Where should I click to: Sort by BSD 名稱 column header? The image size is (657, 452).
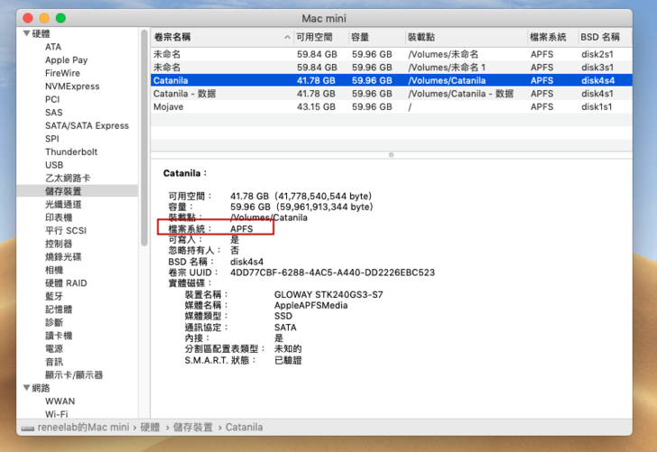pyautogui.click(x=600, y=37)
